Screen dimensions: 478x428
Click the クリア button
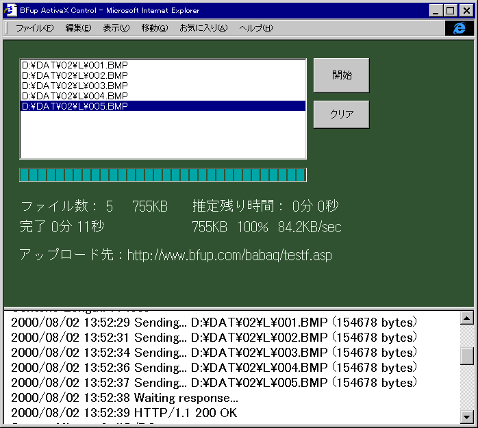342,114
